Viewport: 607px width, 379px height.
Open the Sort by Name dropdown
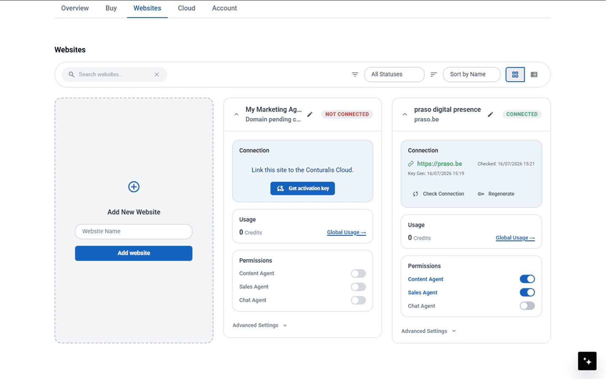click(x=471, y=75)
